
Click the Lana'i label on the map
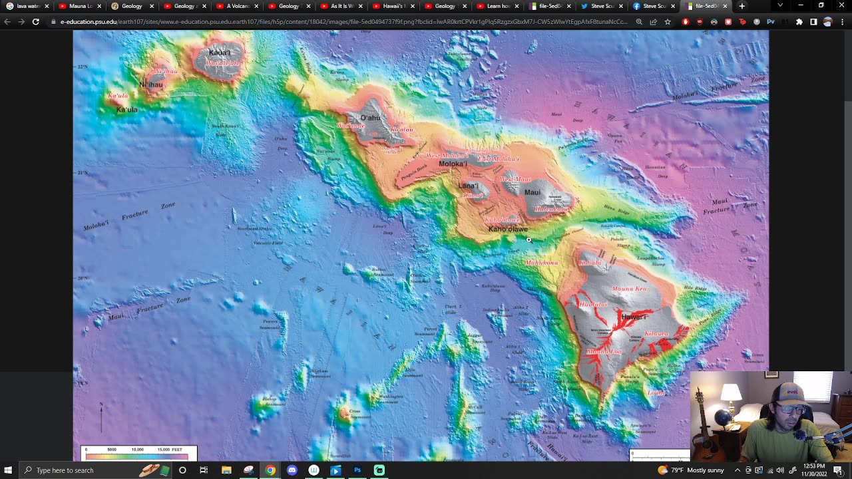point(469,186)
